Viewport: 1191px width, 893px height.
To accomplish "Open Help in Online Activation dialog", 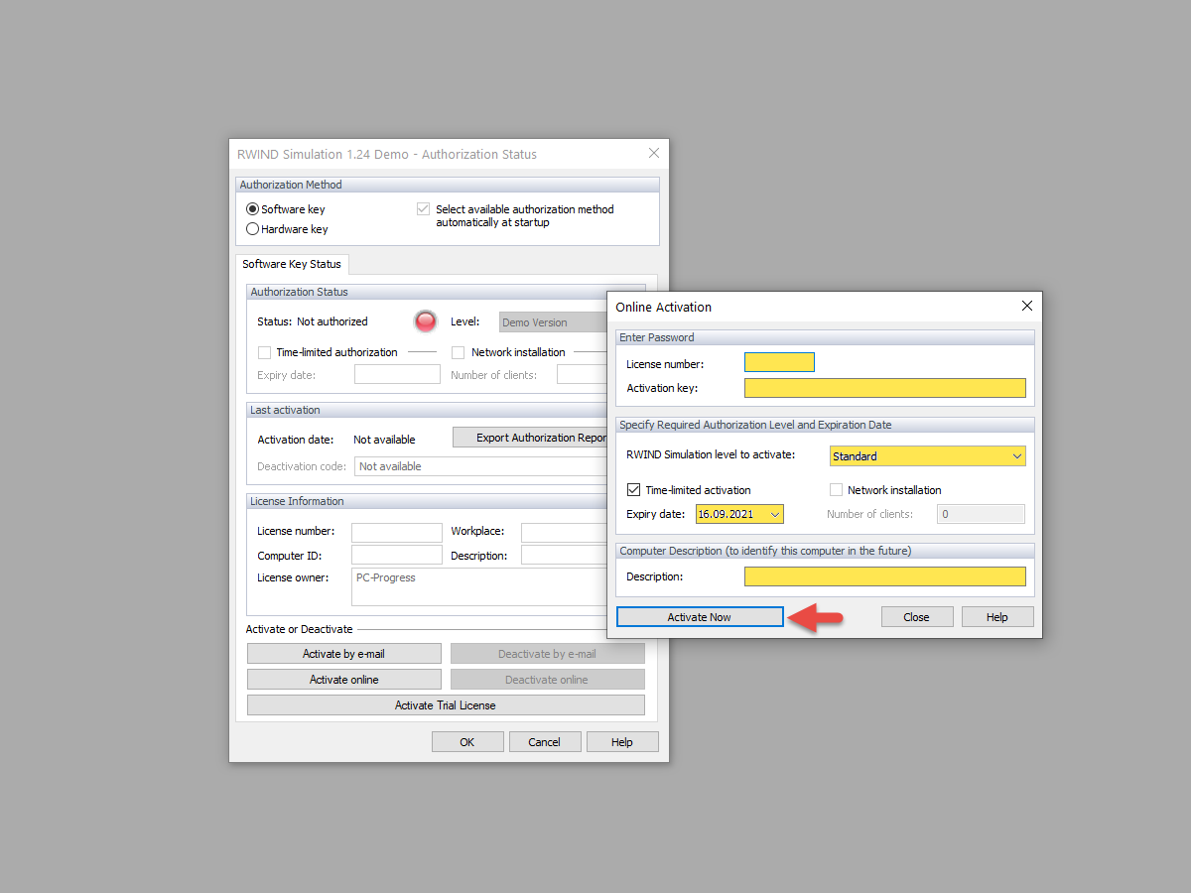I will tap(997, 617).
